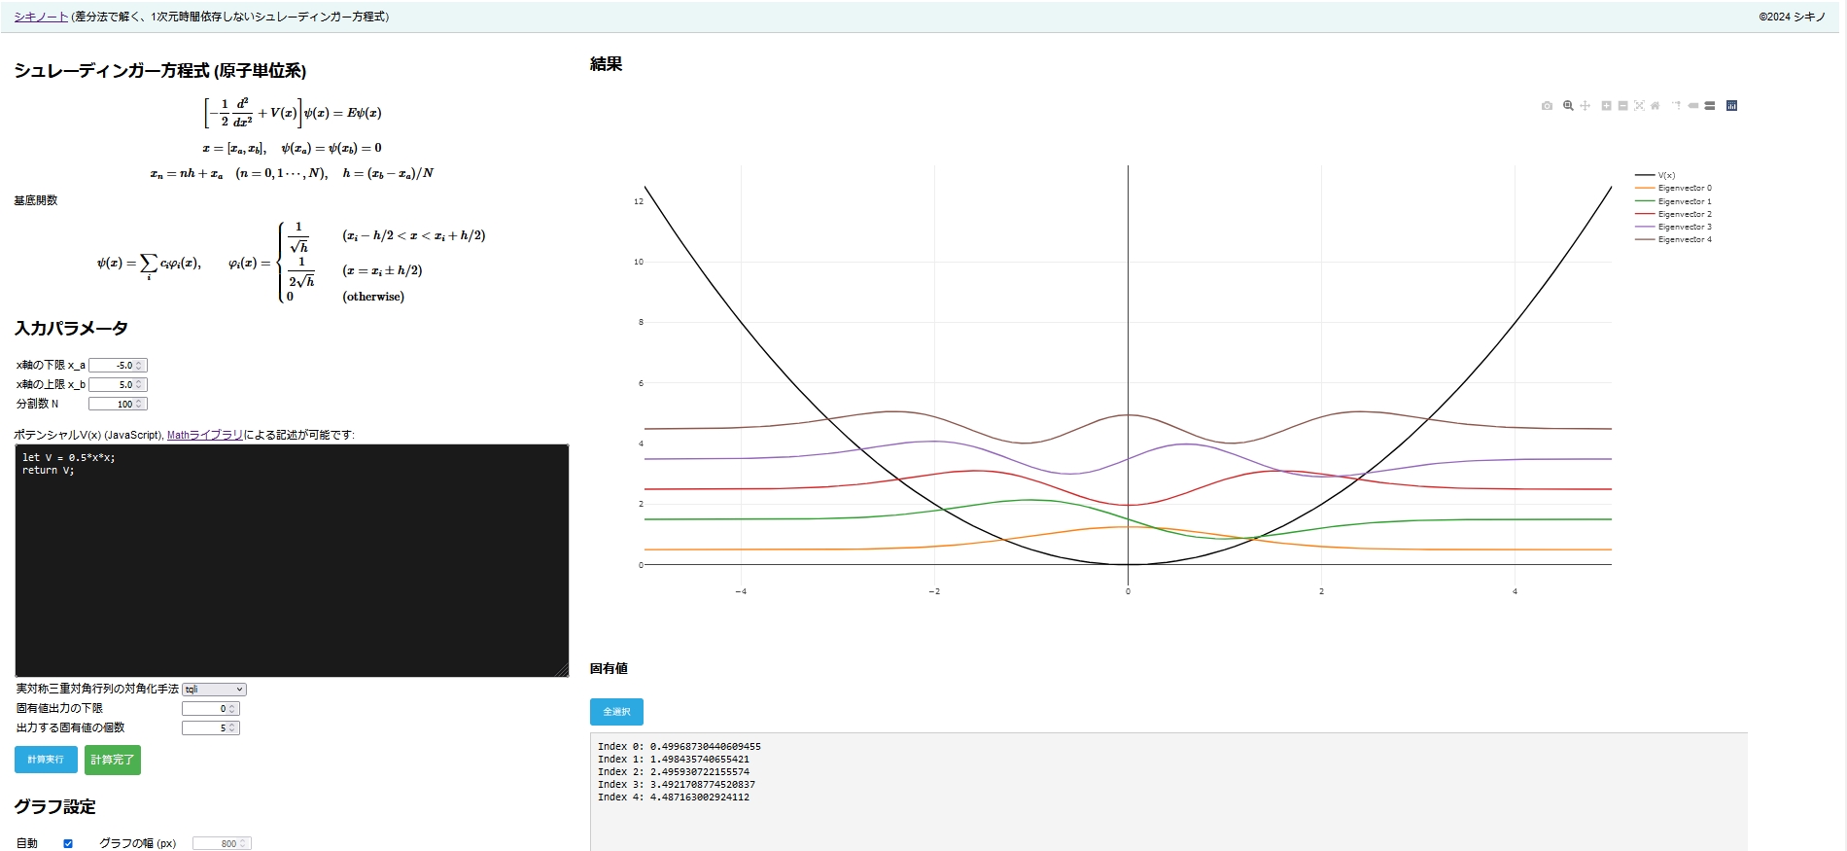The image size is (1847, 851).
Task: Click the 基底関数 label
Action: [x=36, y=200]
